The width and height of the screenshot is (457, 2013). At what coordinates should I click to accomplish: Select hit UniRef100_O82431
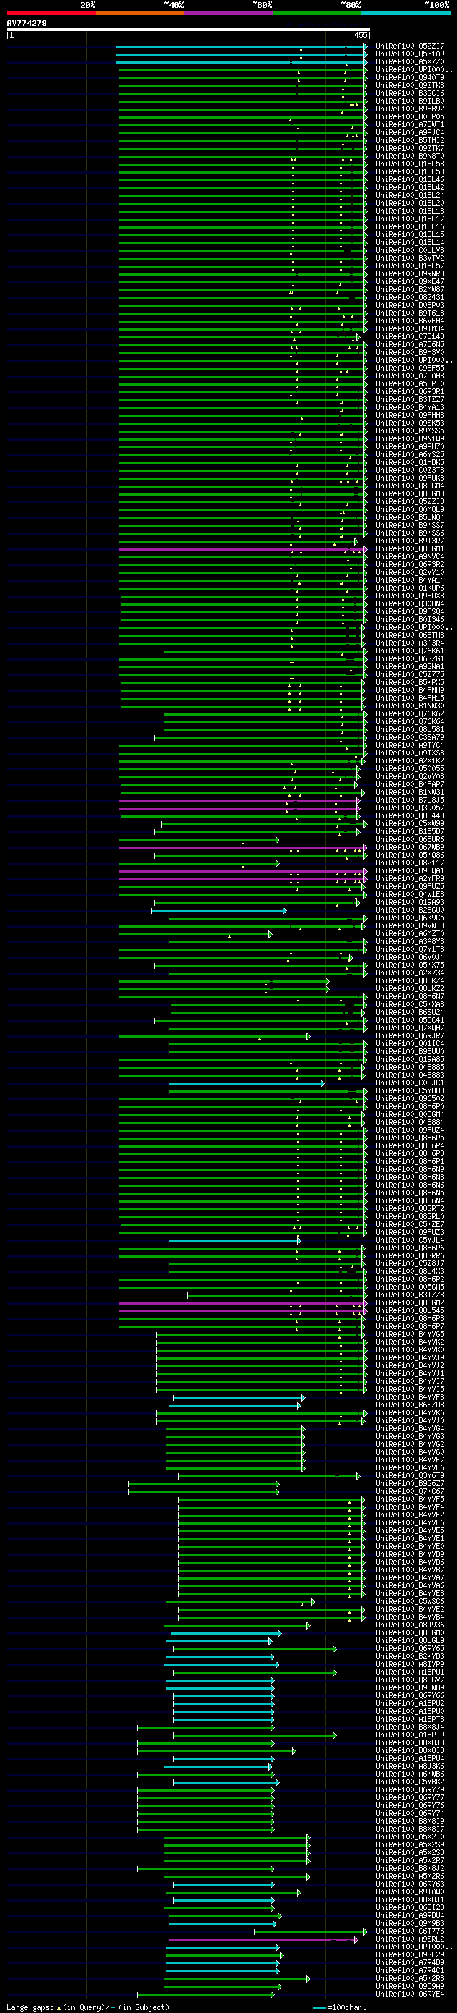tap(410, 298)
